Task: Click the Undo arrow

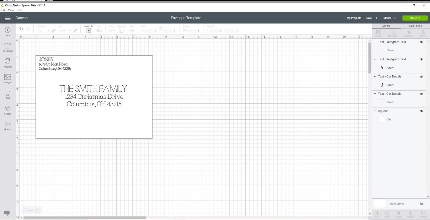Action: [21, 29]
